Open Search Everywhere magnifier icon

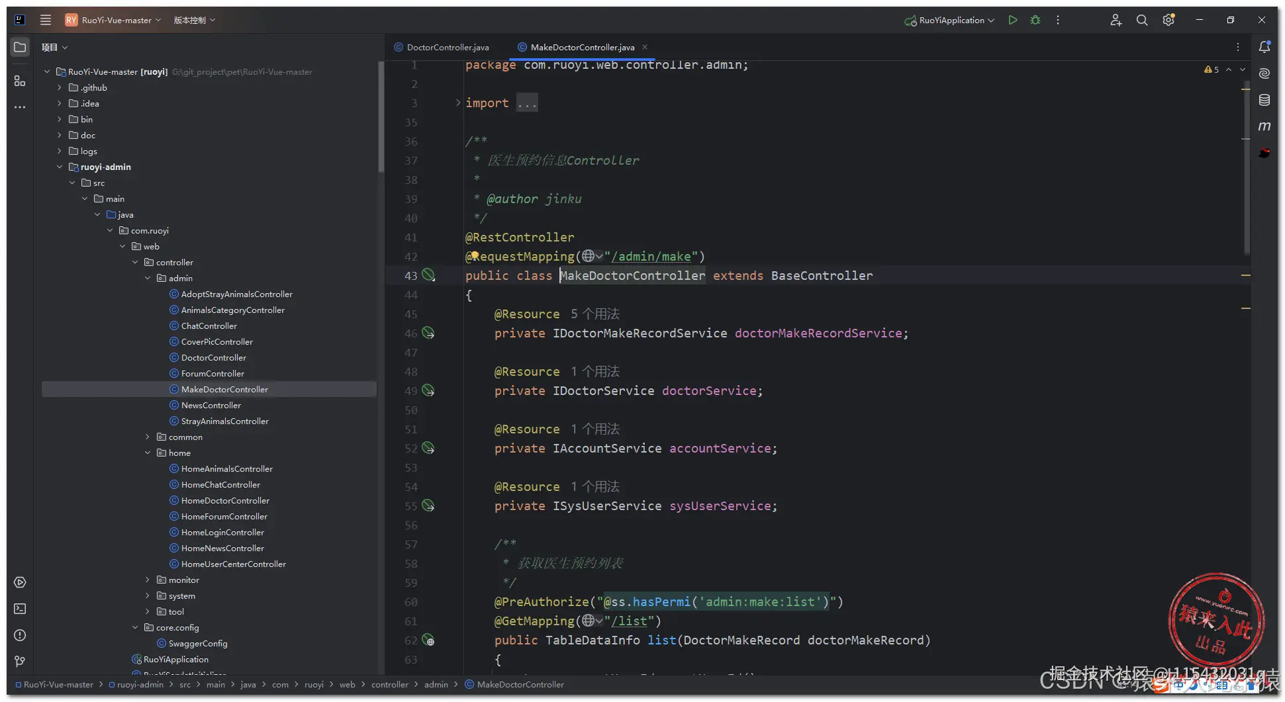click(x=1142, y=20)
